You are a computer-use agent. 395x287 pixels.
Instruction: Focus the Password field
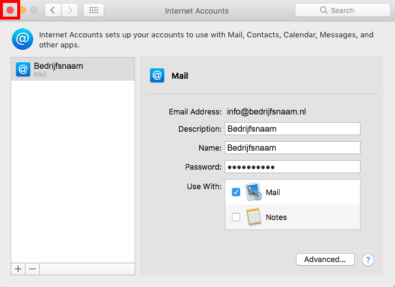tap(292, 167)
